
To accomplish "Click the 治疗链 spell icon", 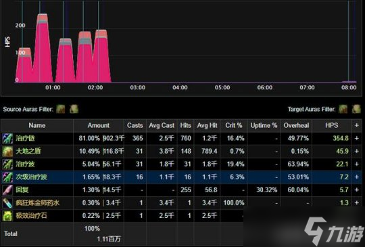I will point(7,139).
